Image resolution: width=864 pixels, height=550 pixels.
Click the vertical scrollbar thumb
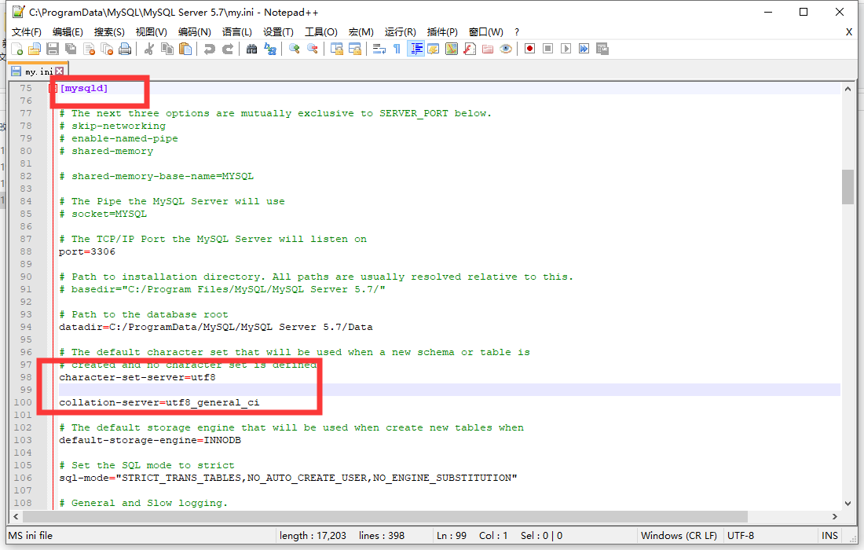(848, 187)
